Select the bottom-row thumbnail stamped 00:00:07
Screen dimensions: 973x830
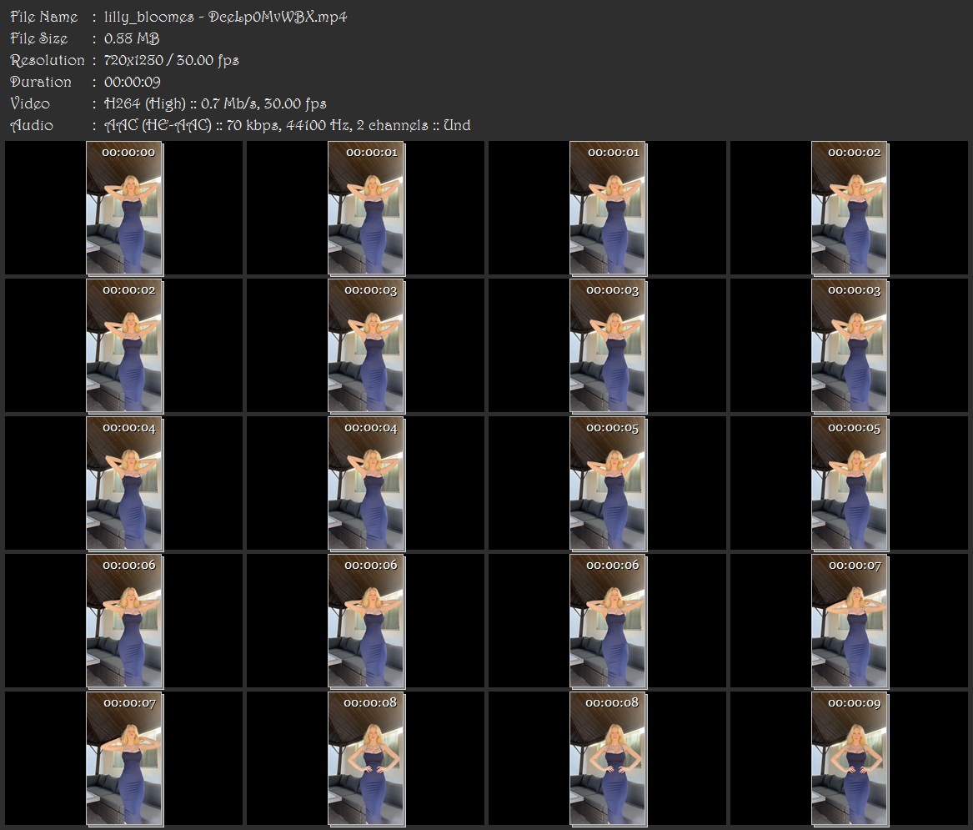point(124,758)
